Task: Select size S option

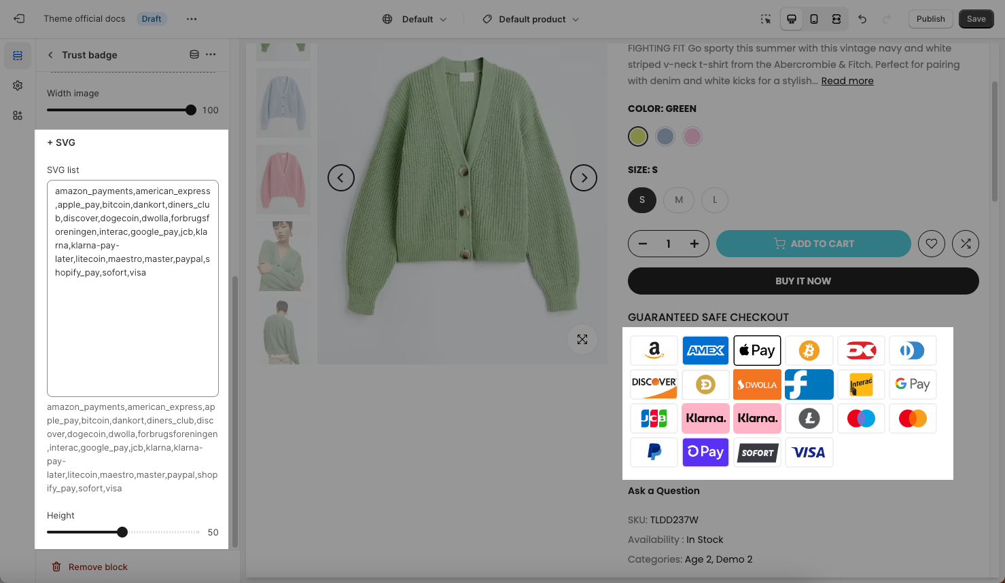Action: 642,200
